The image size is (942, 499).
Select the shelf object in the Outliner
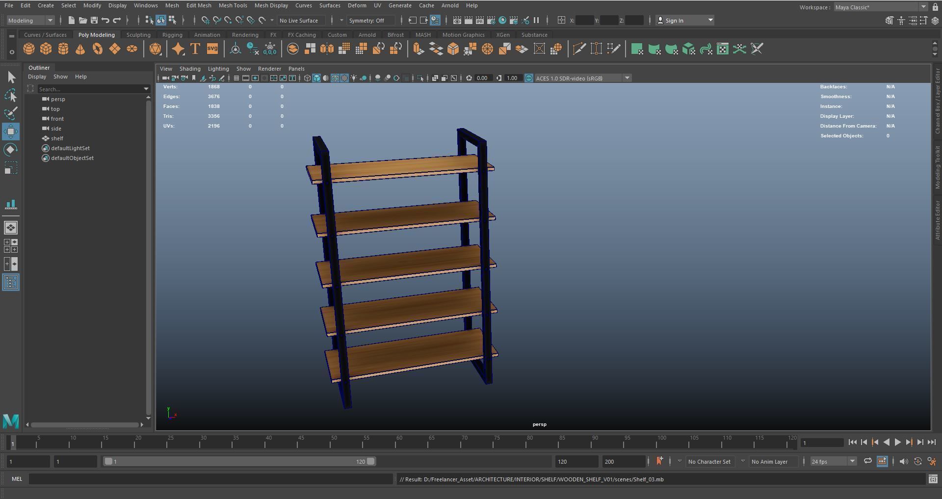57,138
